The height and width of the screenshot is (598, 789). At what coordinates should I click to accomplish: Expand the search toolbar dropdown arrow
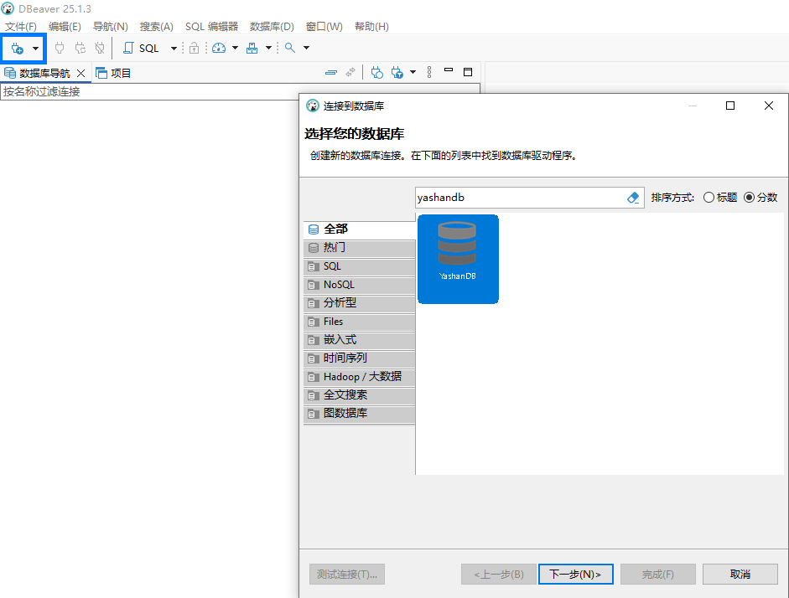click(306, 49)
